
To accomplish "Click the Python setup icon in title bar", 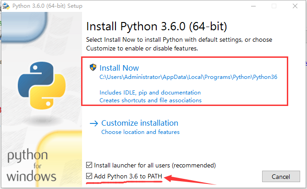I will tap(6, 6).
